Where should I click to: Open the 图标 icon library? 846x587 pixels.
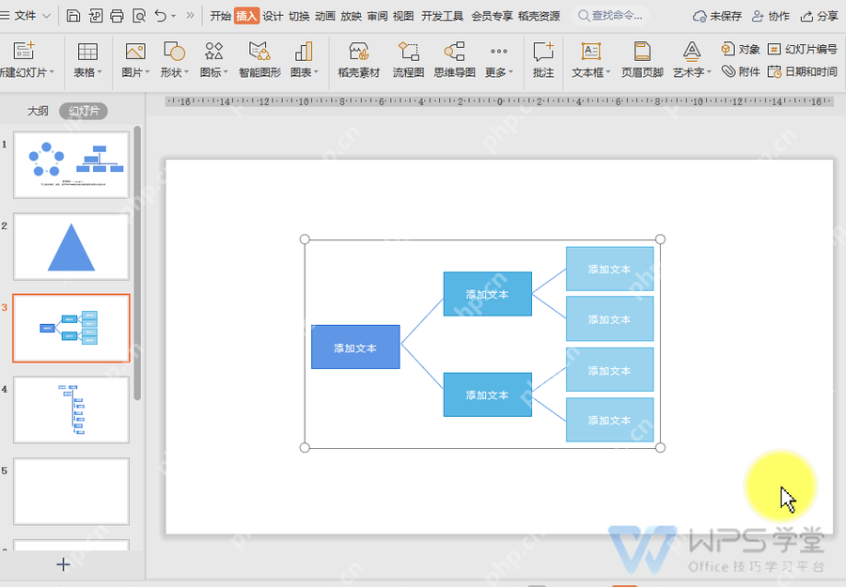tap(213, 59)
